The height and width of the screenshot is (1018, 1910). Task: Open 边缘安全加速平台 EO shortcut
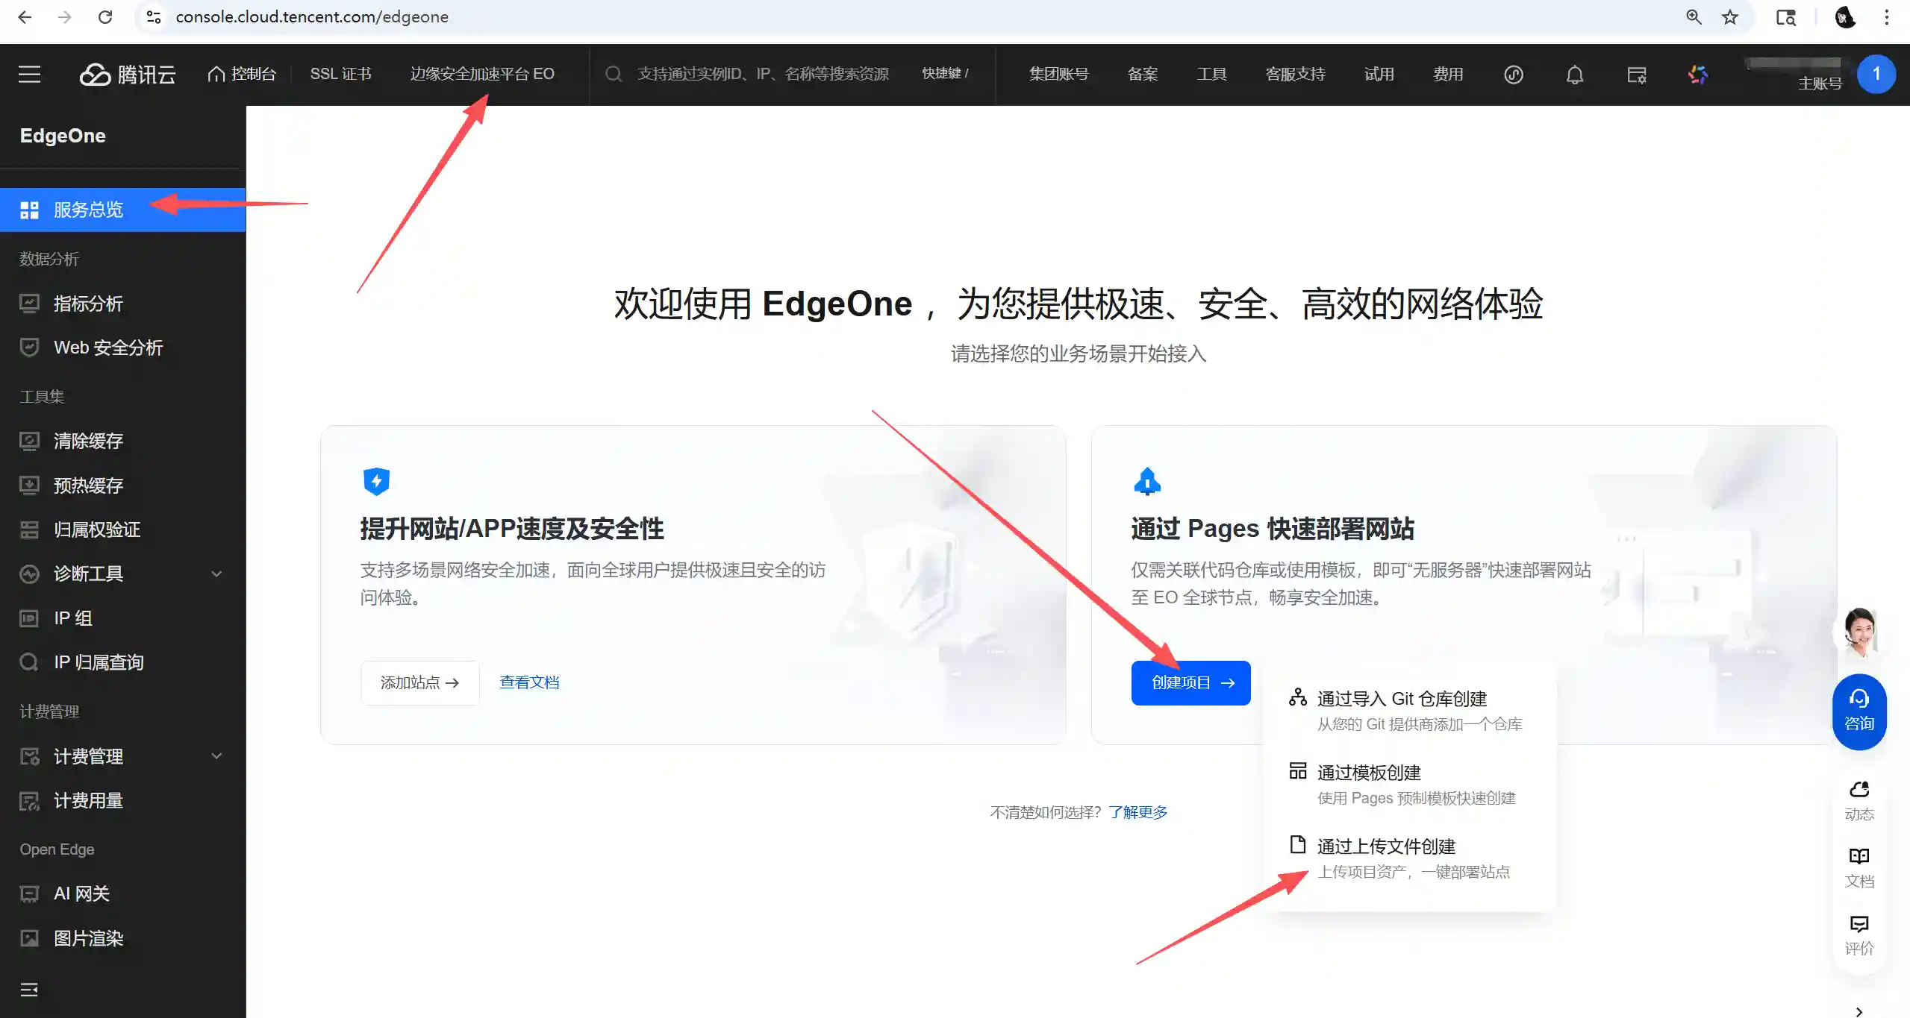click(482, 74)
